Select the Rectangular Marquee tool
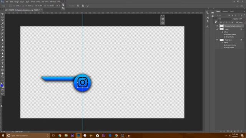This screenshot has height=138, width=246. (2, 17)
